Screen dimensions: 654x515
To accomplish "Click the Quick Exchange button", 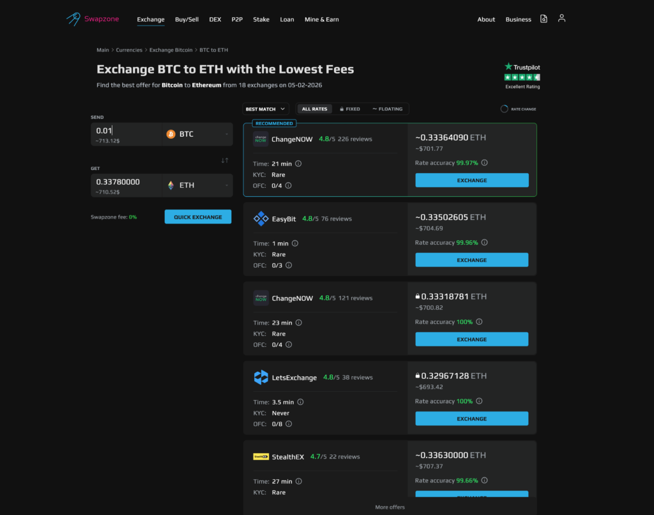I will point(198,217).
